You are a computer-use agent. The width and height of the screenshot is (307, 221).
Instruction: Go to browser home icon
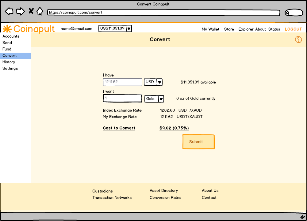click(40, 12)
